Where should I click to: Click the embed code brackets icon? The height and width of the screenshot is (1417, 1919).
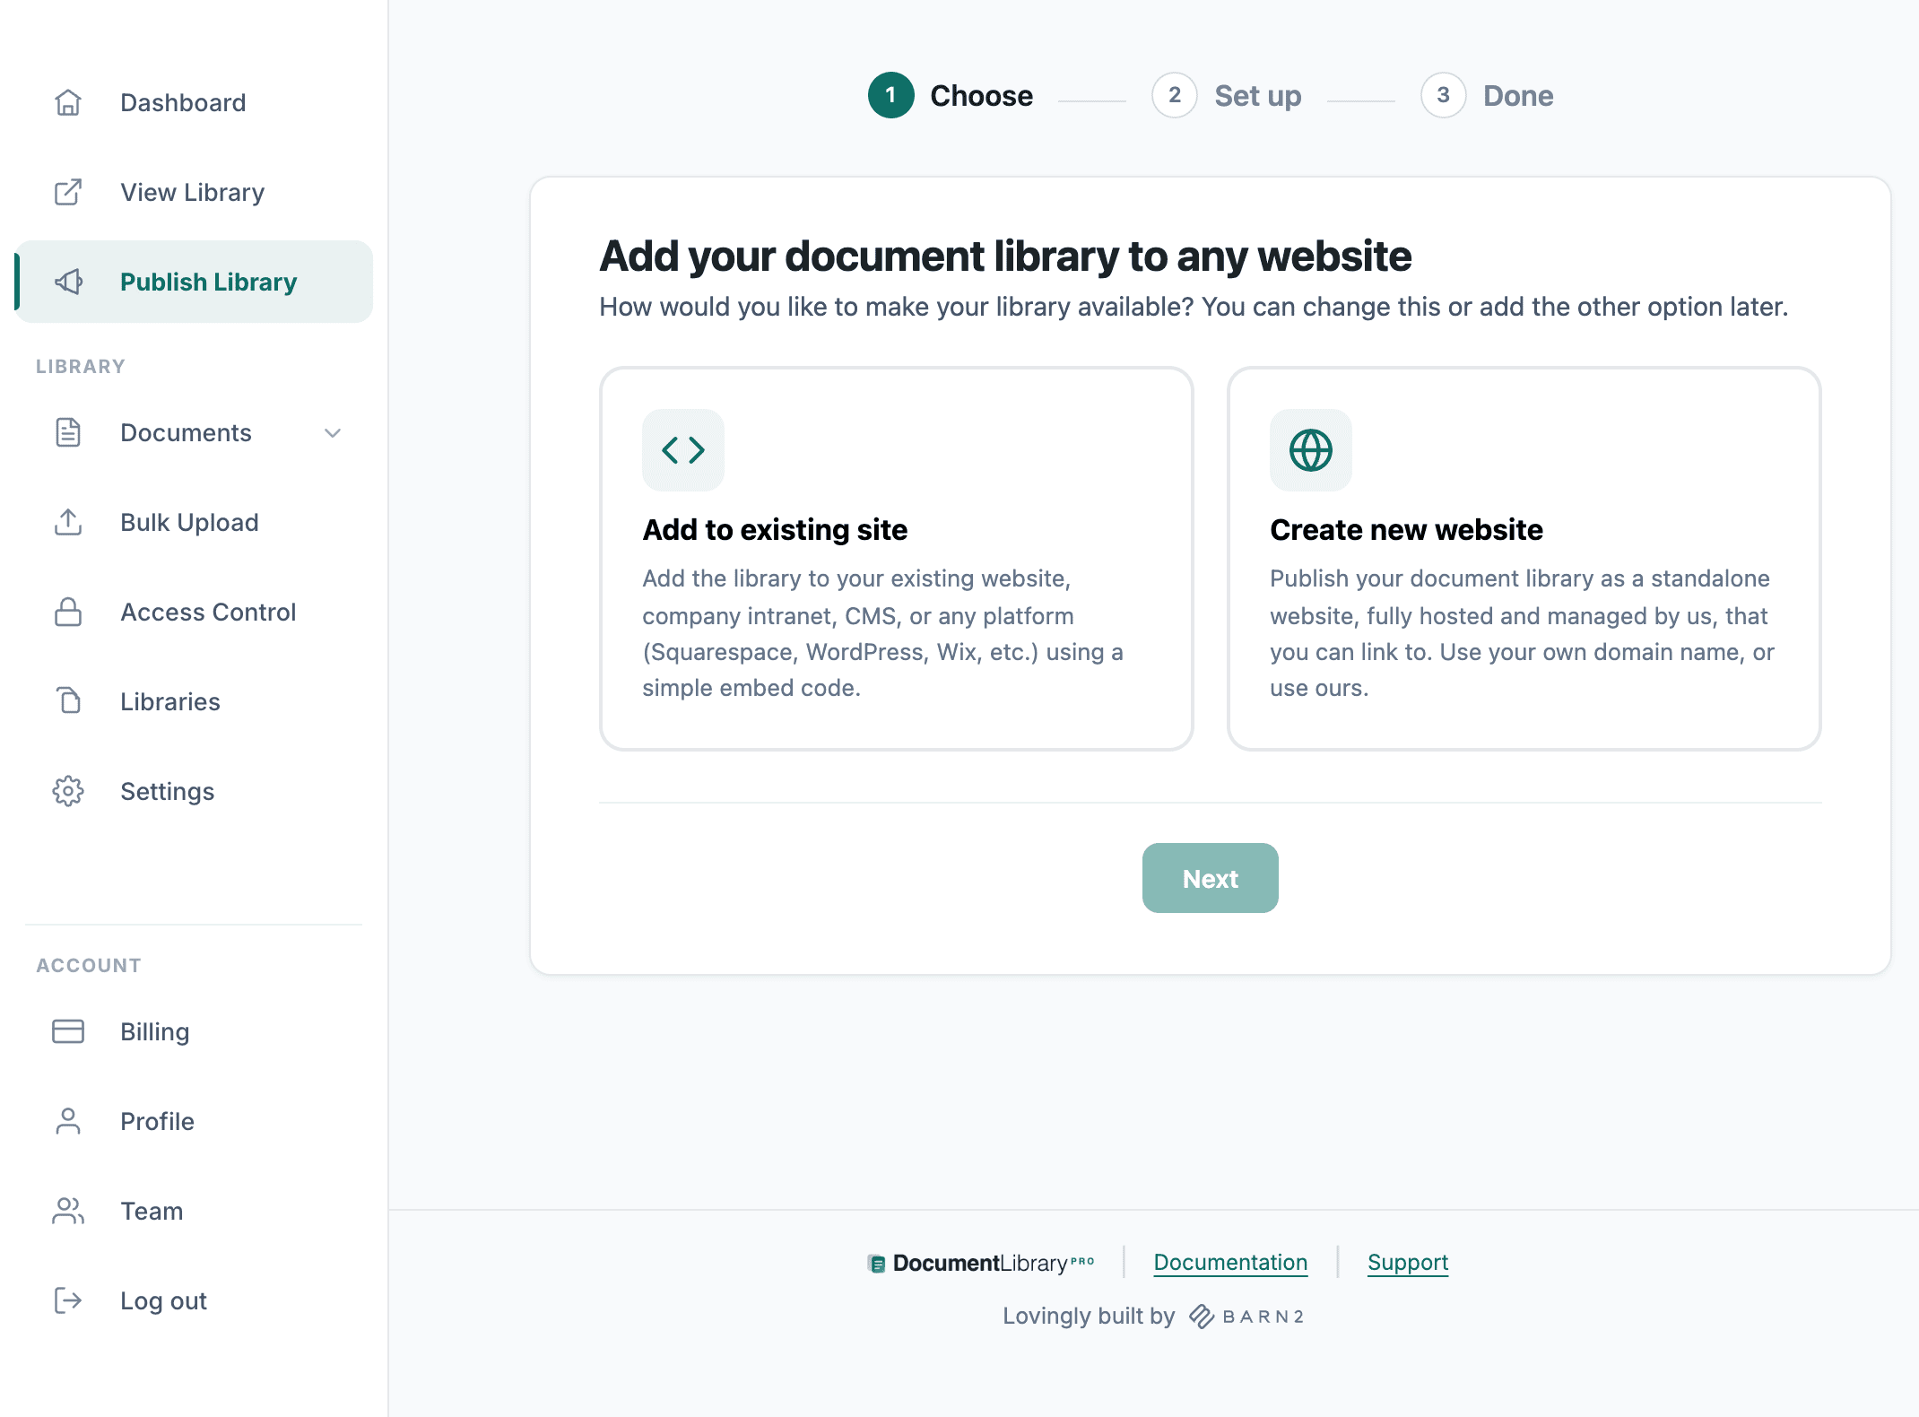point(683,450)
